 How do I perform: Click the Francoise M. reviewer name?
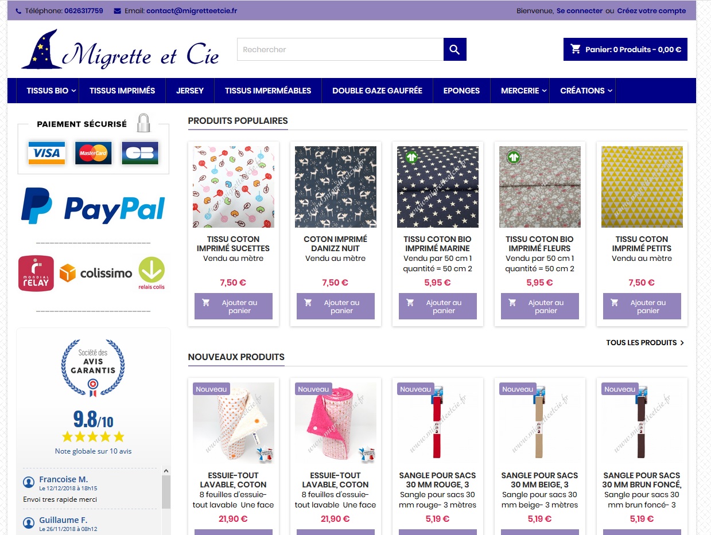[64, 479]
